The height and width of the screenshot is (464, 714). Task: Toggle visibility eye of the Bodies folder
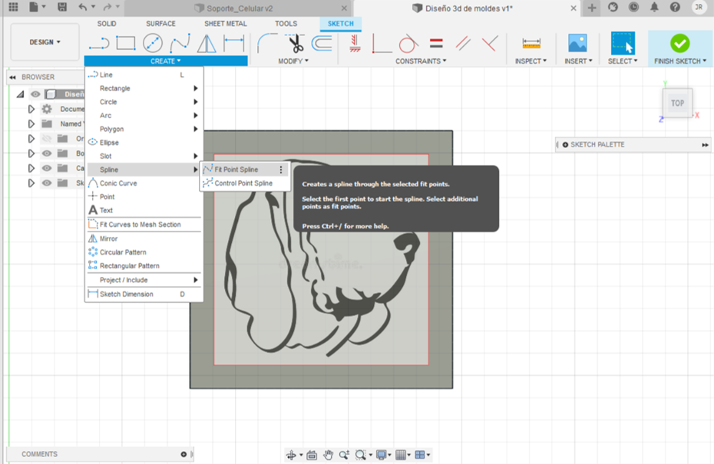47,153
